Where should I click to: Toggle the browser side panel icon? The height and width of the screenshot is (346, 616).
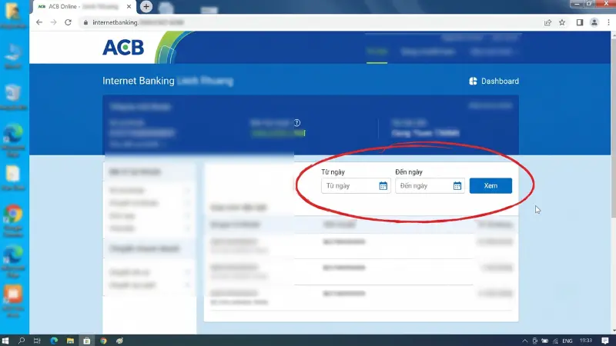(580, 22)
